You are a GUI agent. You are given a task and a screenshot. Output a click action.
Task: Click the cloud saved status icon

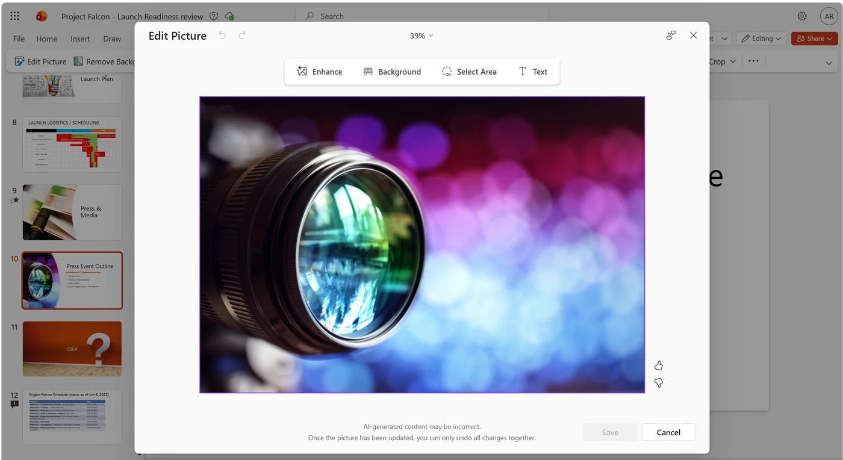tap(229, 16)
